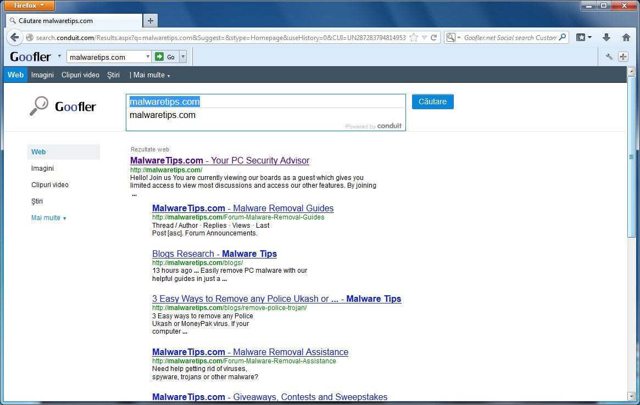
Task: Click the Goofler toolbar logo
Action: (31, 57)
